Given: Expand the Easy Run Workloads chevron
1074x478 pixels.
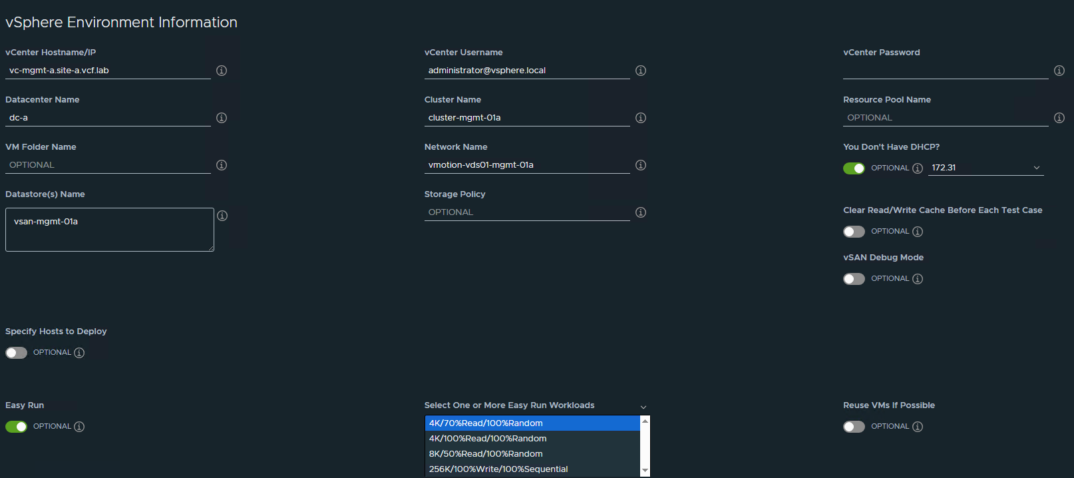Looking at the screenshot, I should click(x=643, y=407).
